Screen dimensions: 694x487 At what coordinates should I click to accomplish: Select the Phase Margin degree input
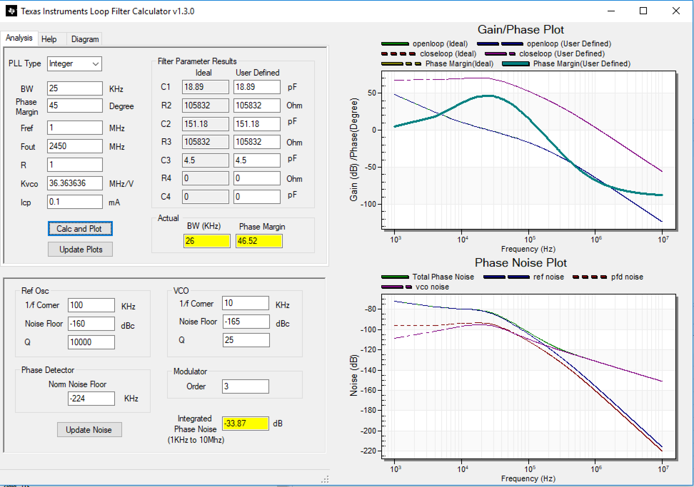pyautogui.click(x=75, y=106)
